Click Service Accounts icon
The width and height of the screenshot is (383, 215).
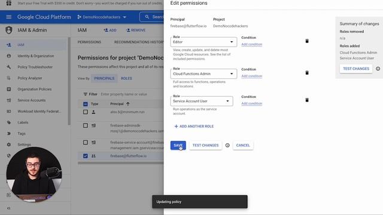[x=9, y=100]
